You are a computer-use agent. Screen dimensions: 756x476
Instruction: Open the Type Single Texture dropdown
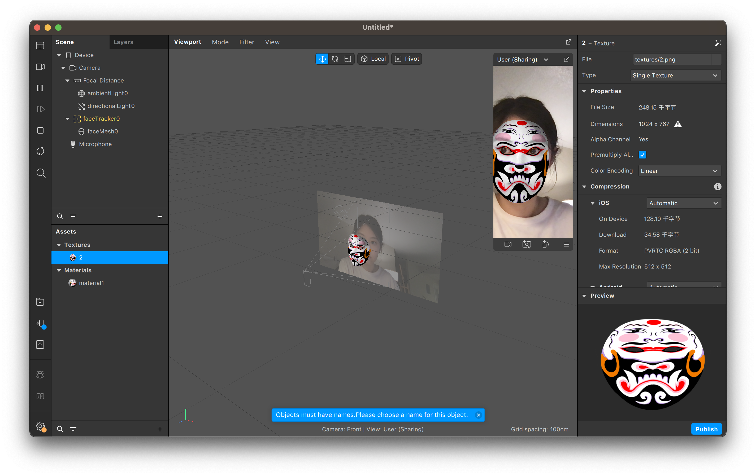[x=675, y=75]
